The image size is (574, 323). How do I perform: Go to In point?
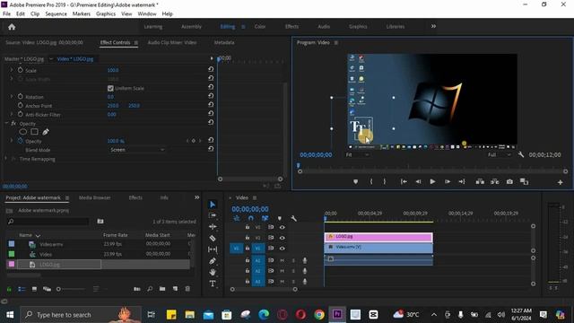coord(404,181)
